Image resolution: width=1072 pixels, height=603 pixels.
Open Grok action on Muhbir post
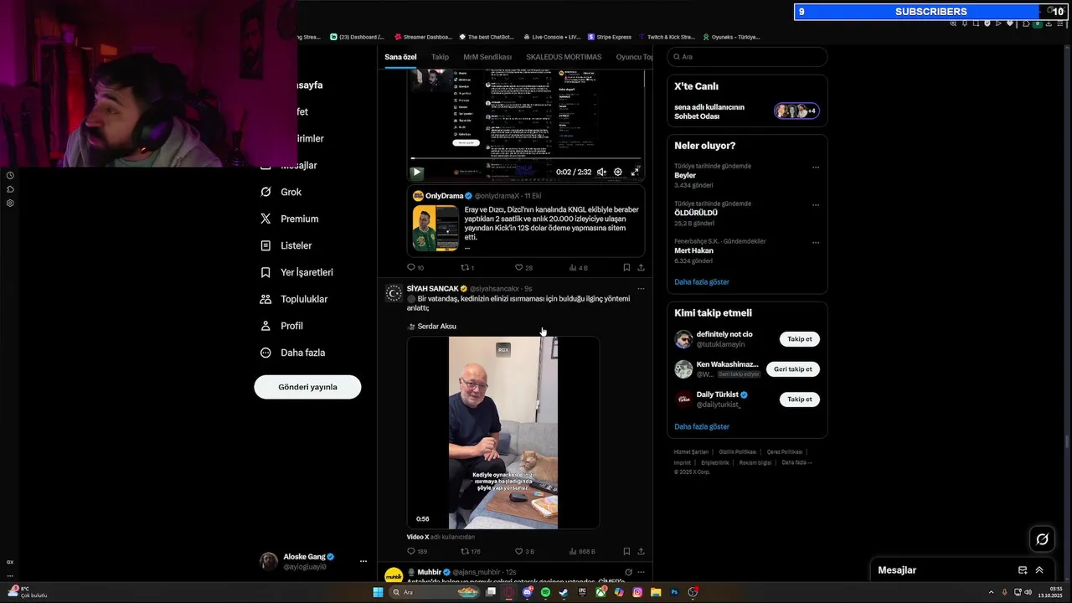(628, 572)
